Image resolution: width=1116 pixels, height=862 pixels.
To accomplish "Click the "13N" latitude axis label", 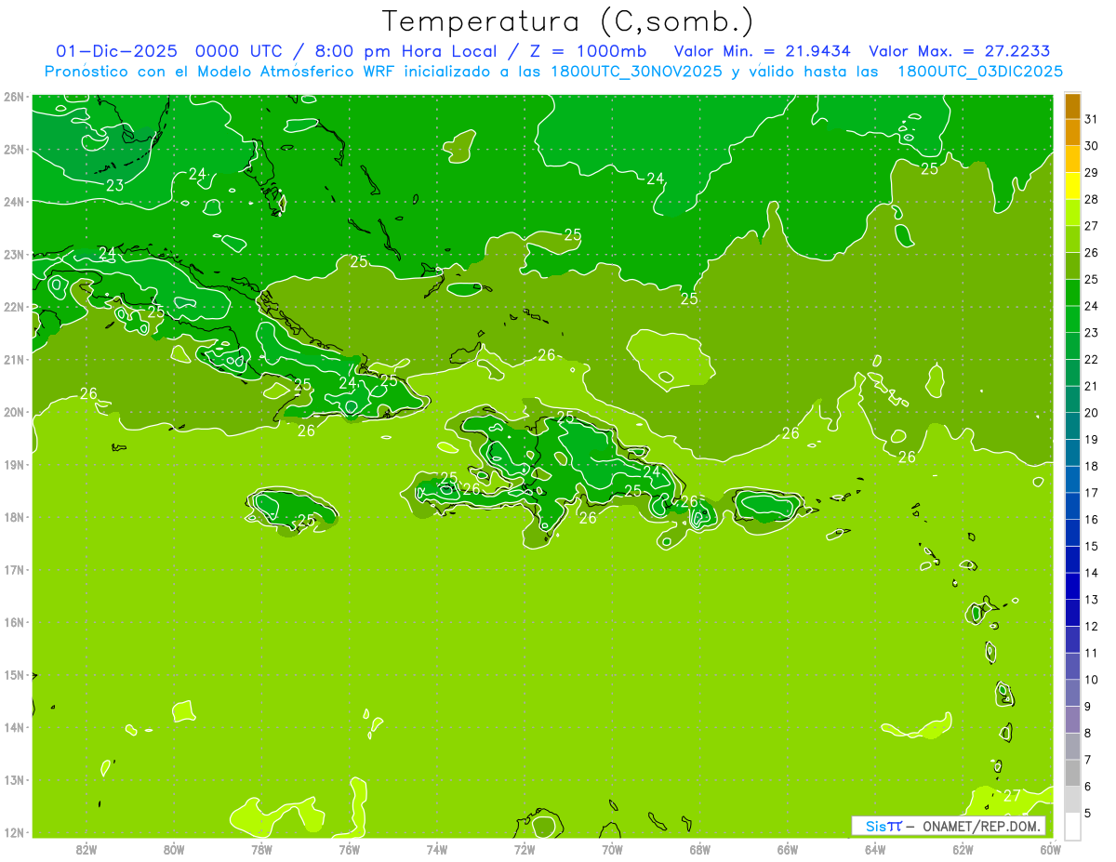I will click(x=13, y=779).
